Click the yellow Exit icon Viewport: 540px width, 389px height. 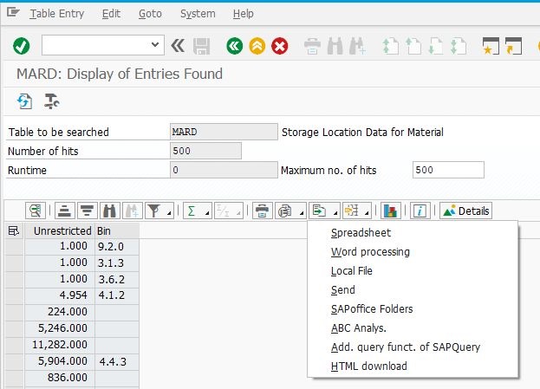(257, 46)
